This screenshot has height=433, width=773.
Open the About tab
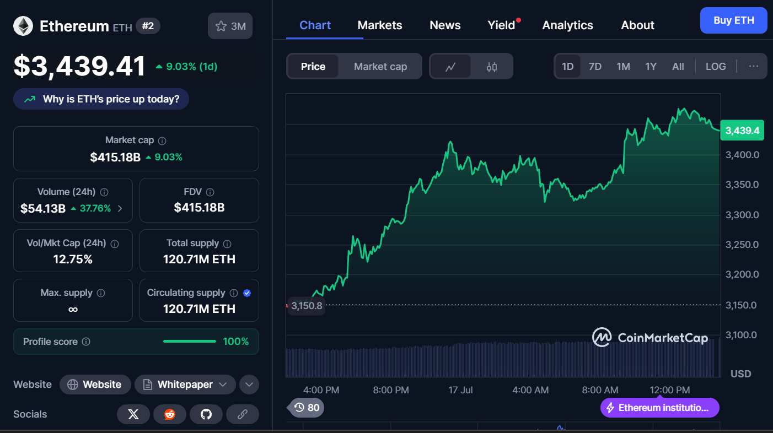(x=638, y=25)
